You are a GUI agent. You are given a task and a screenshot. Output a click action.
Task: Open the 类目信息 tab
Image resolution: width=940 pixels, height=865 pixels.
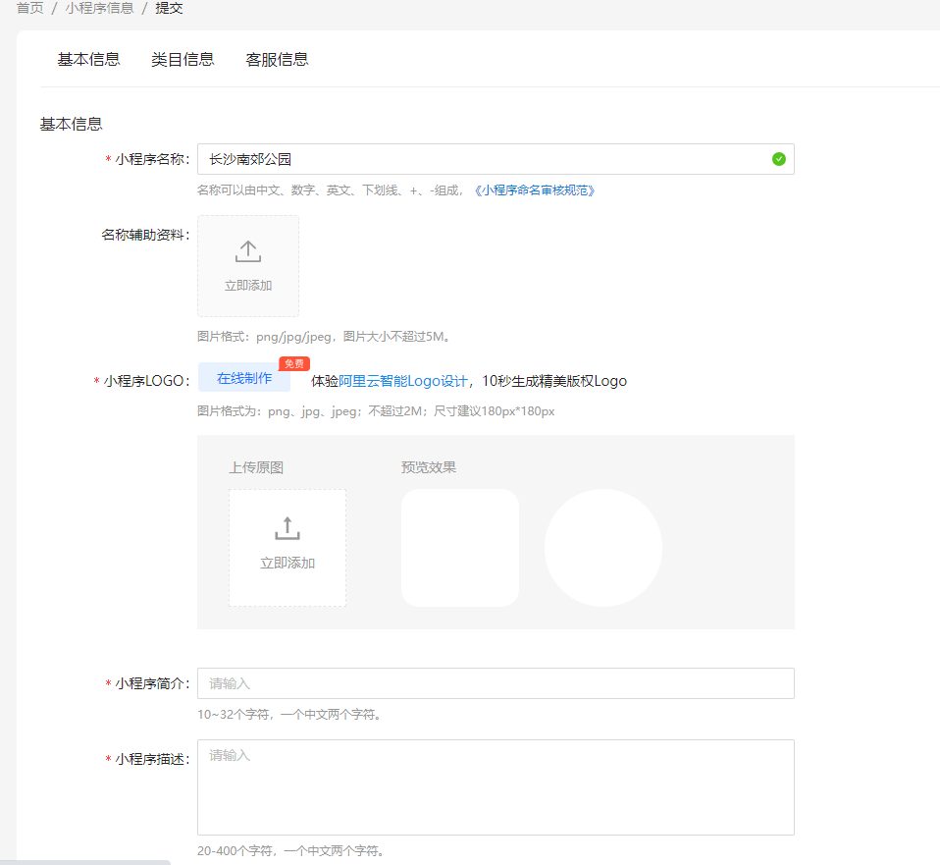(183, 59)
